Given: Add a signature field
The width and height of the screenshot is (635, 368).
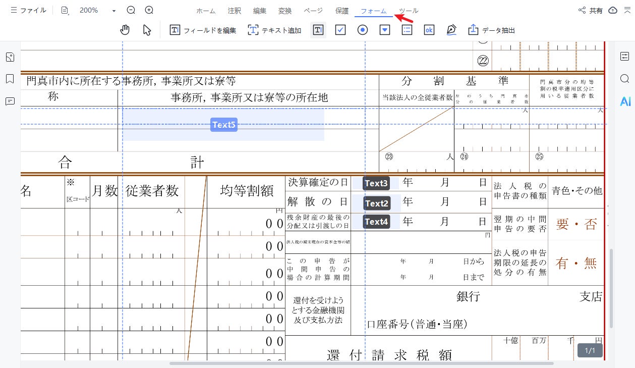Looking at the screenshot, I should tap(451, 30).
